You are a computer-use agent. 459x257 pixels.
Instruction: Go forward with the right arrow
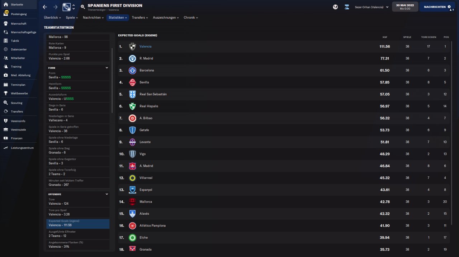(x=55, y=7)
